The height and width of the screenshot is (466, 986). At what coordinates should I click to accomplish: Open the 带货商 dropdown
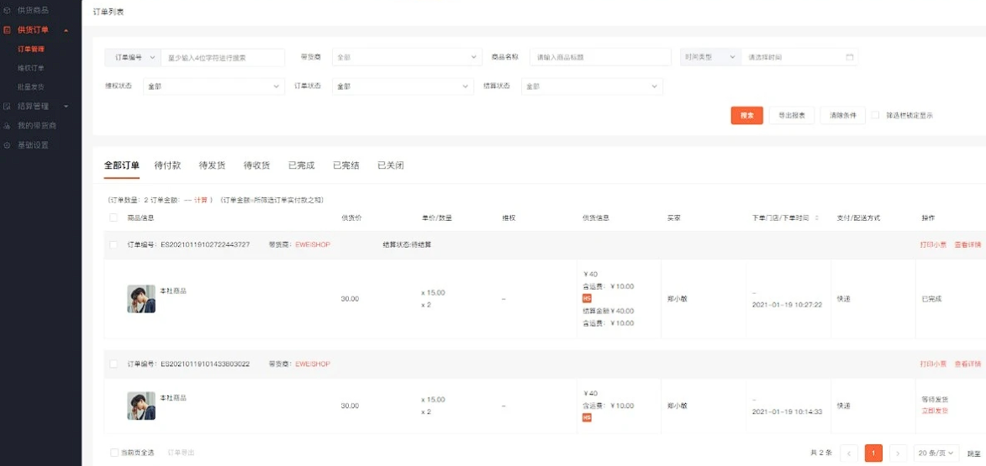click(x=407, y=57)
